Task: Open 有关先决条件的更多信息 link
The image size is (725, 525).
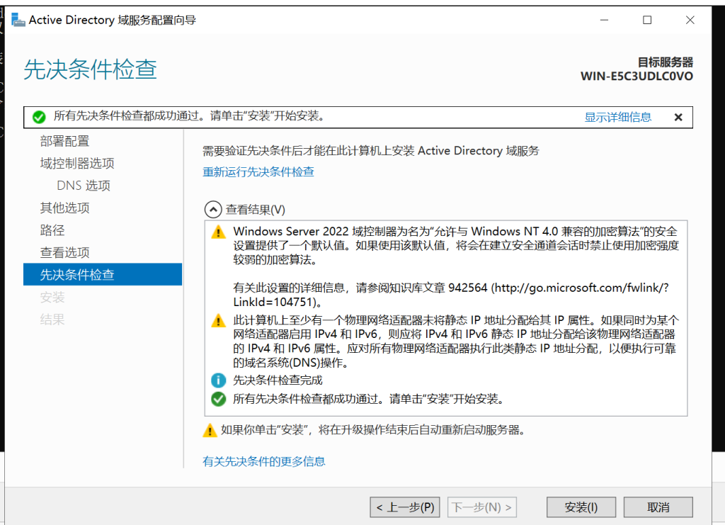Action: (x=264, y=461)
